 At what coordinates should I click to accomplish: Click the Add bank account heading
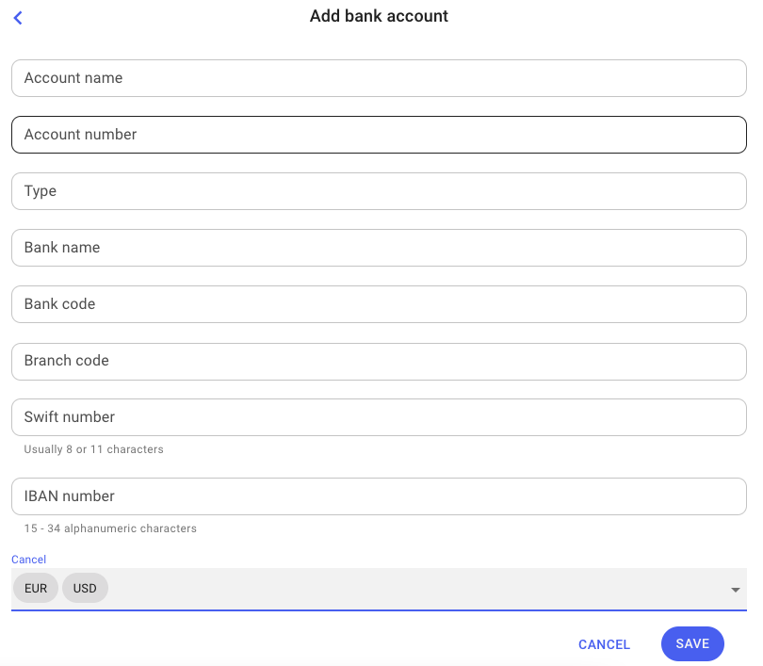point(379,16)
